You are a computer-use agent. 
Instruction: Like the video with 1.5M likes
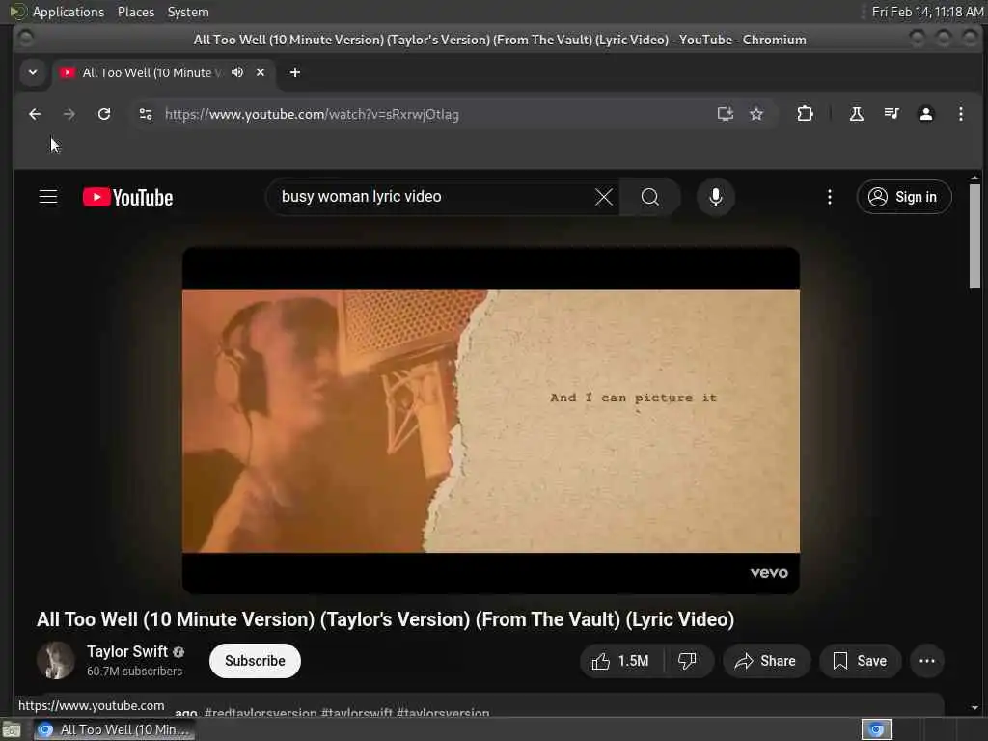[620, 660]
